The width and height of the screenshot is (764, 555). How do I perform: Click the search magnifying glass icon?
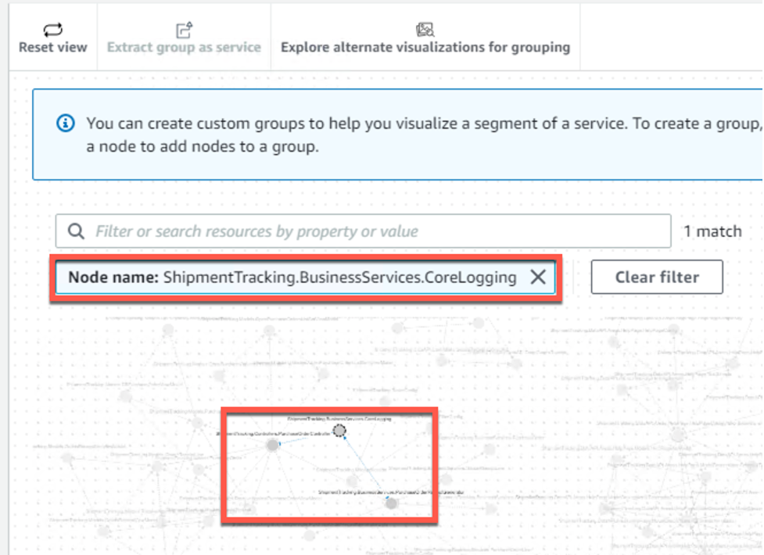tap(76, 231)
